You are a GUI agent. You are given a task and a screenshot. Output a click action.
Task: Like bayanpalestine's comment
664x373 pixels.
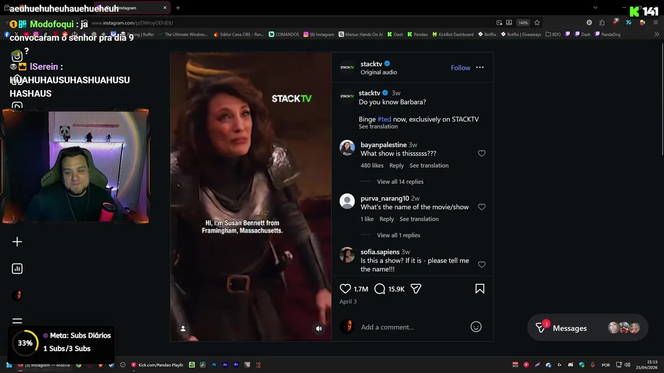tap(481, 153)
